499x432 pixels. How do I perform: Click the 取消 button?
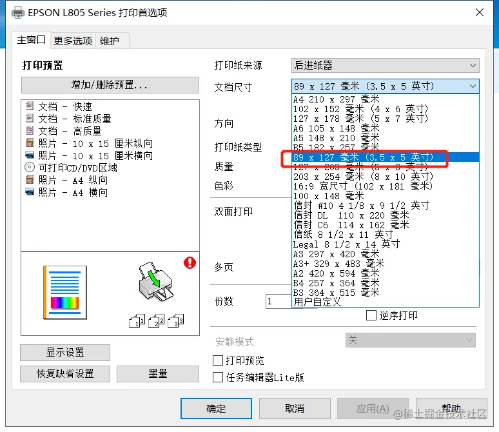tap(295, 408)
